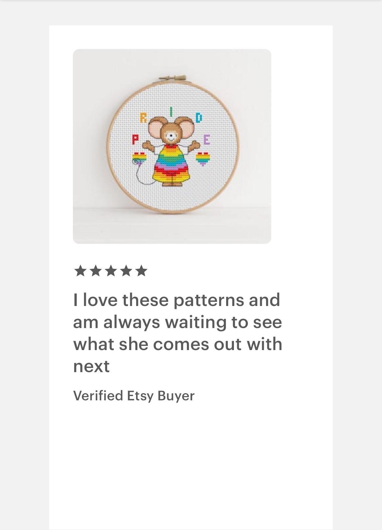The width and height of the screenshot is (382, 530).
Task: Click the word "next" in the review
Action: (x=91, y=366)
